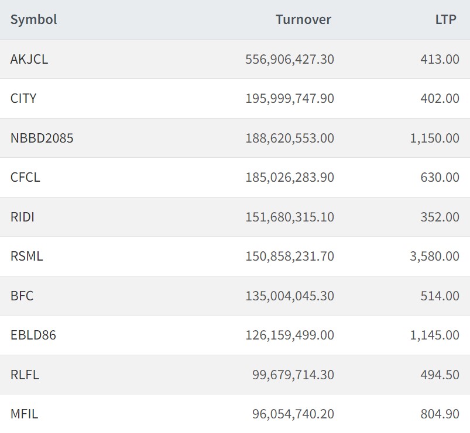Select the RLFL symbol
Viewport: 470px width, 433px height.
click(25, 375)
